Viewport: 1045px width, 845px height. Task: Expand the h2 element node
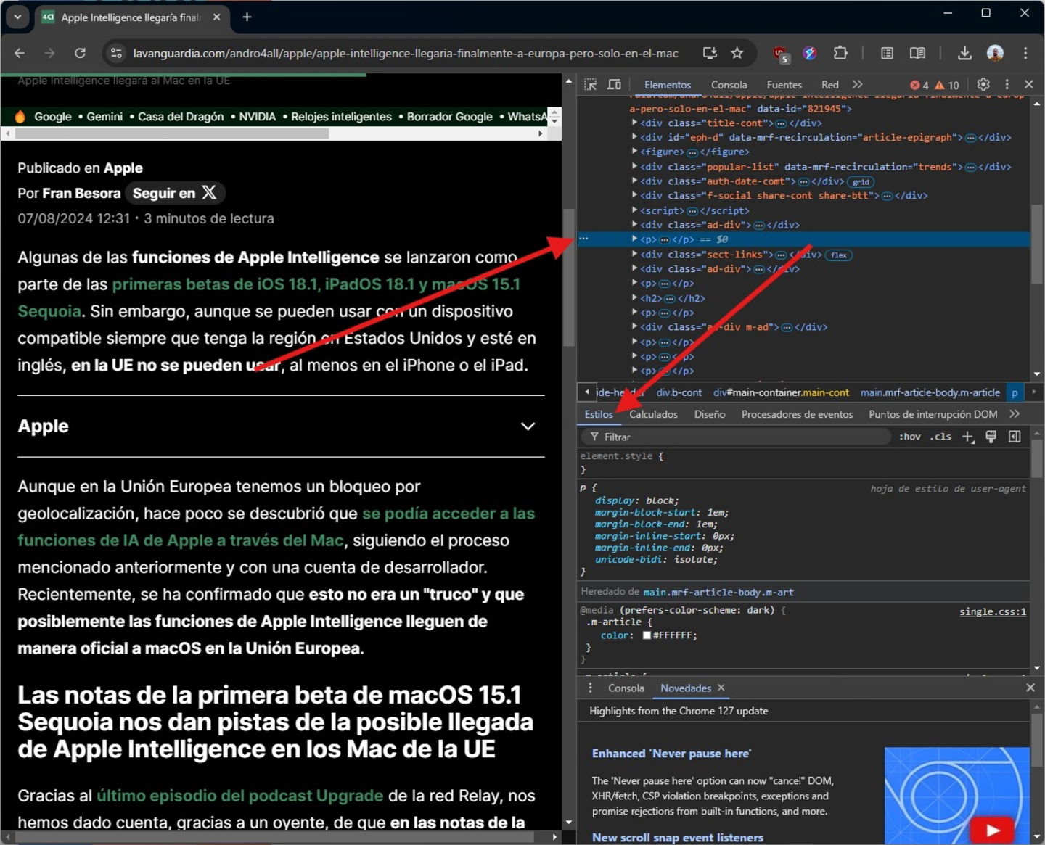634,297
